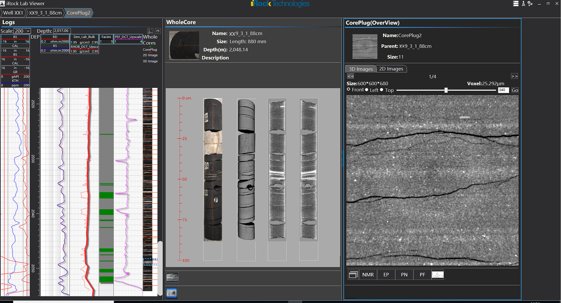561x303 pixels.
Task: Click the red 2D Image legend marker
Action: (x=150, y=52)
